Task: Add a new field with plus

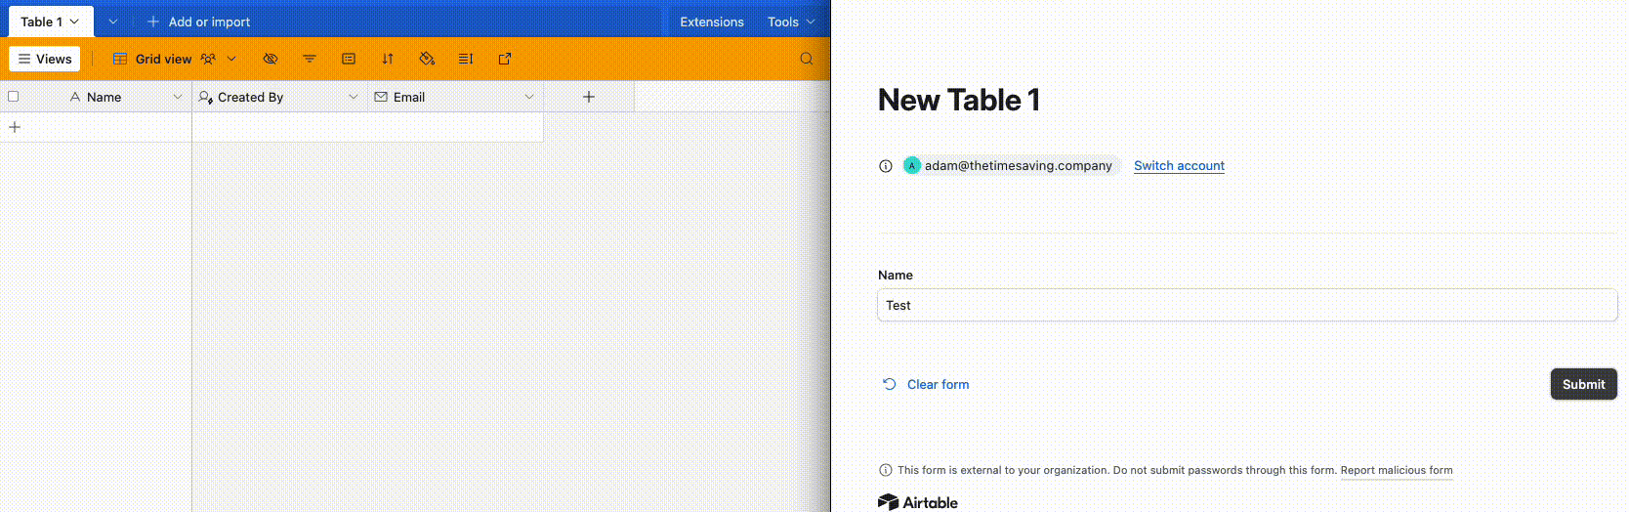Action: pyautogui.click(x=589, y=97)
